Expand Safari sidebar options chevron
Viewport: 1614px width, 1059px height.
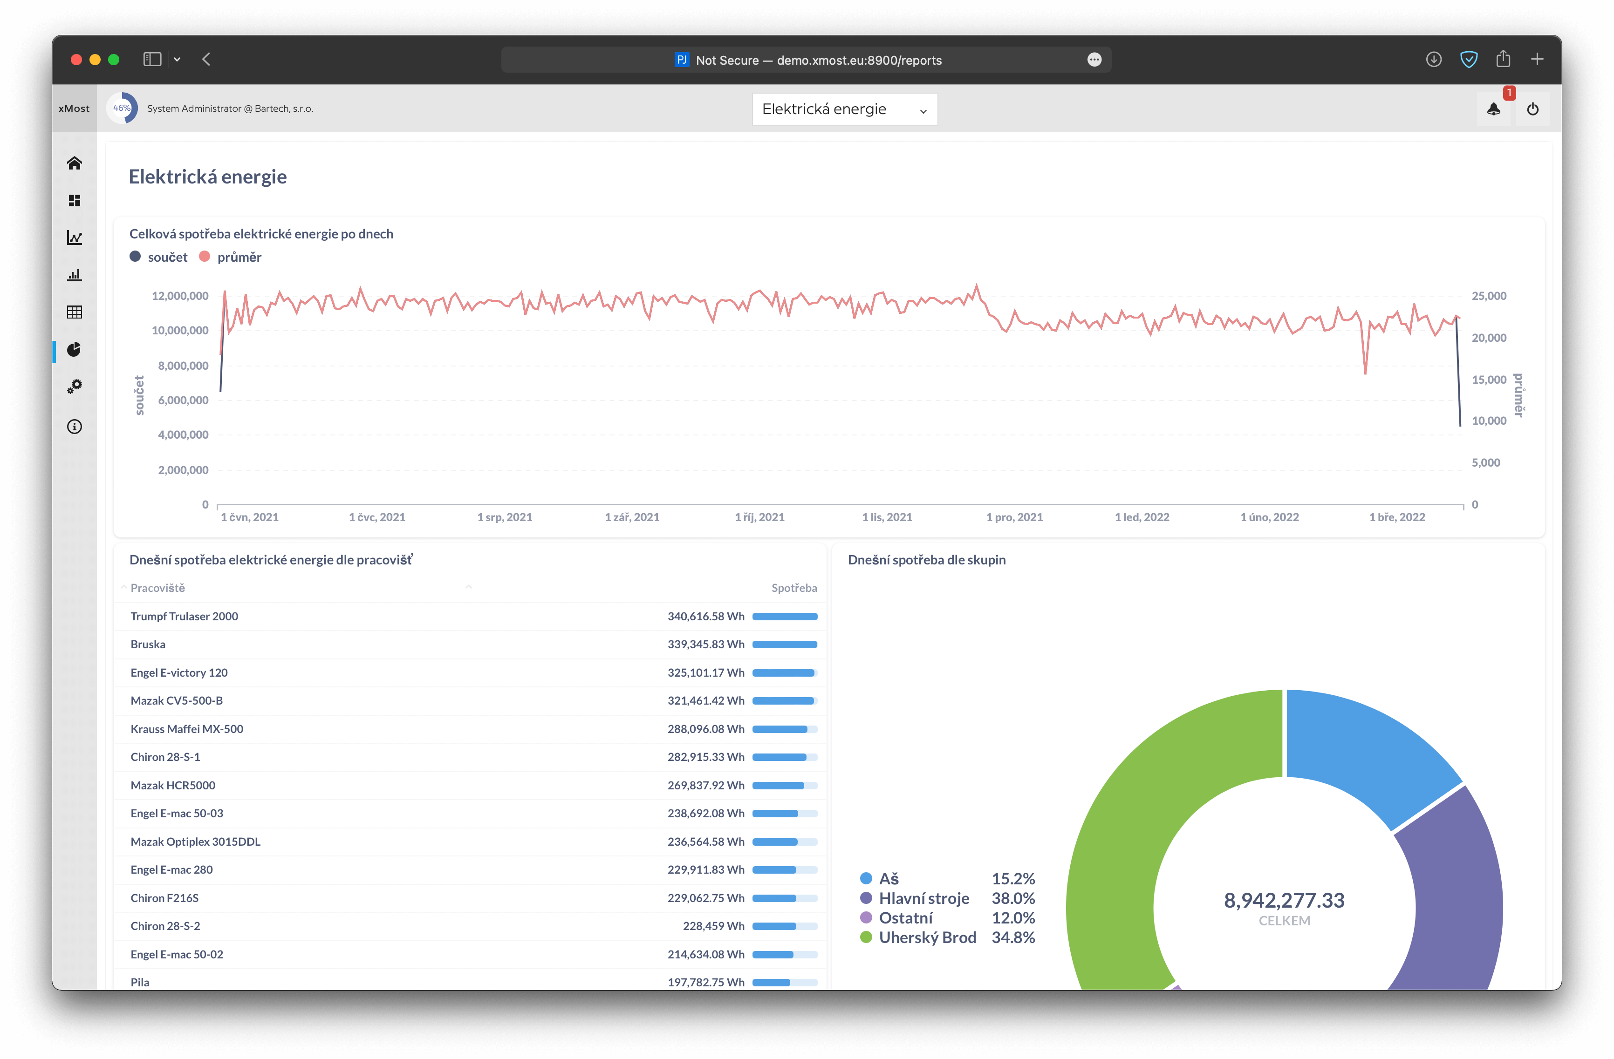[x=177, y=60]
